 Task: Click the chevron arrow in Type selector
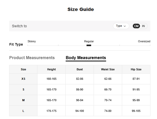(125, 26)
